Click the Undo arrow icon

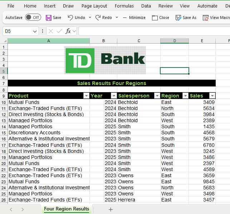click(70, 18)
